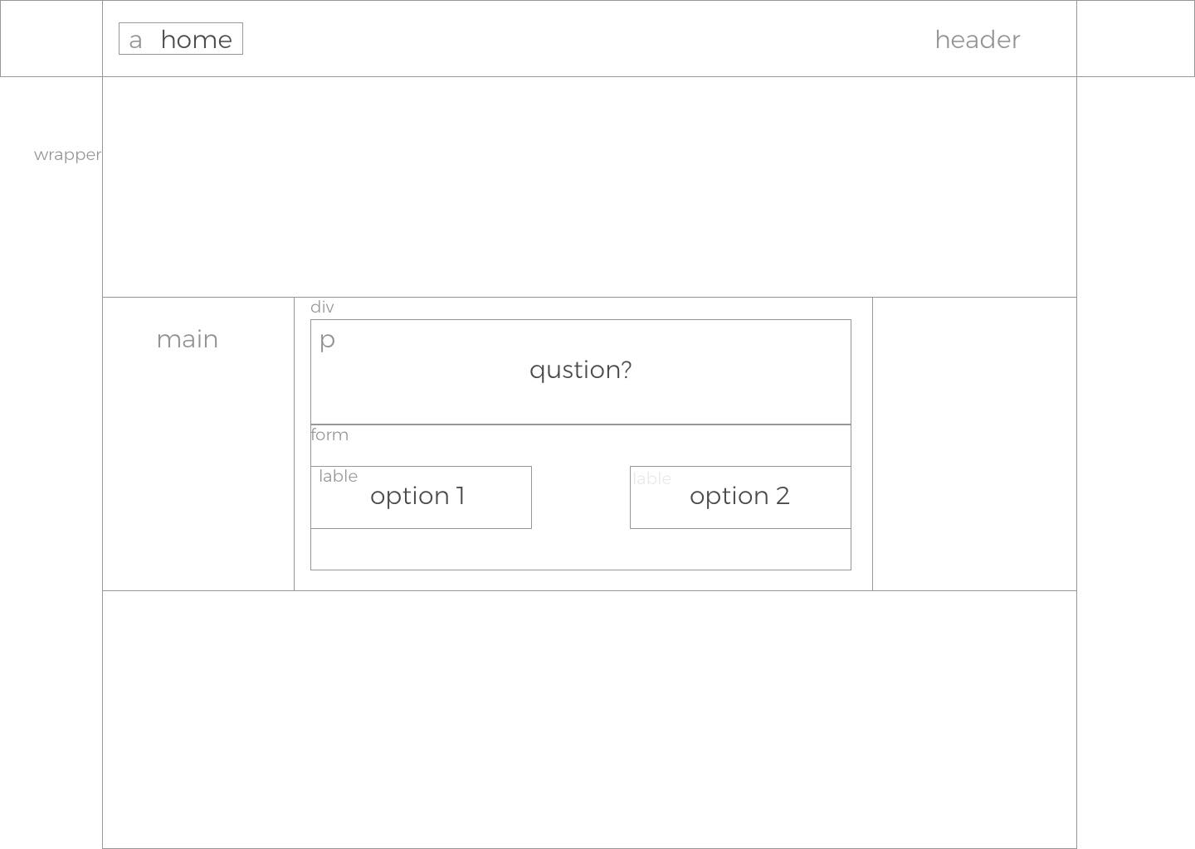This screenshot has width=1195, height=849.
Task: Click the empty area below the option boxes
Action: pyautogui.click(x=581, y=549)
